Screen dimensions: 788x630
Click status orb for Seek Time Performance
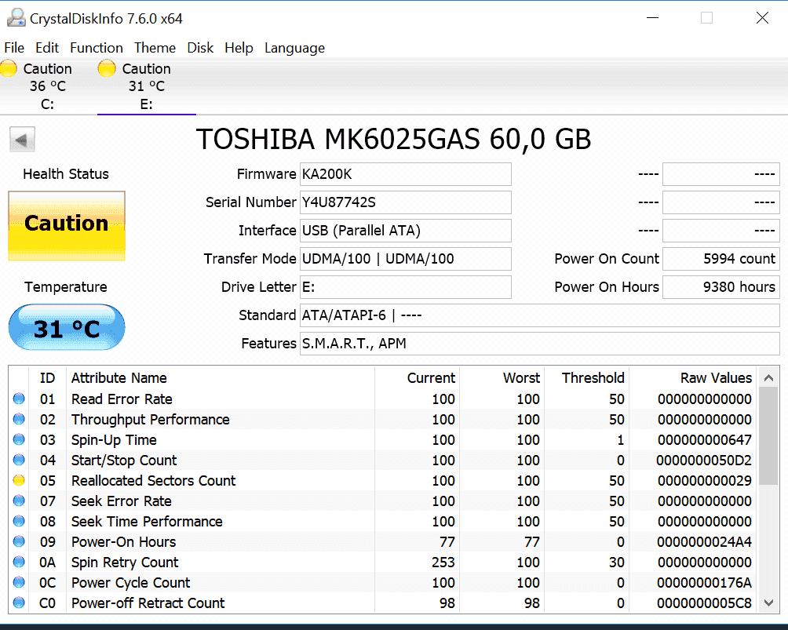pyautogui.click(x=19, y=521)
